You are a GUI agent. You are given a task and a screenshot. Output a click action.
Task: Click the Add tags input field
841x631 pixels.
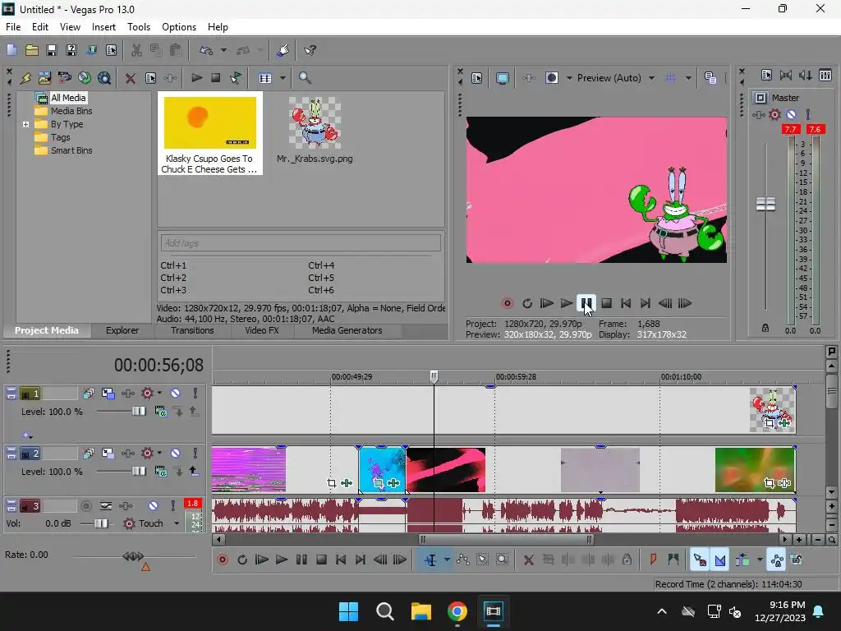(x=301, y=242)
